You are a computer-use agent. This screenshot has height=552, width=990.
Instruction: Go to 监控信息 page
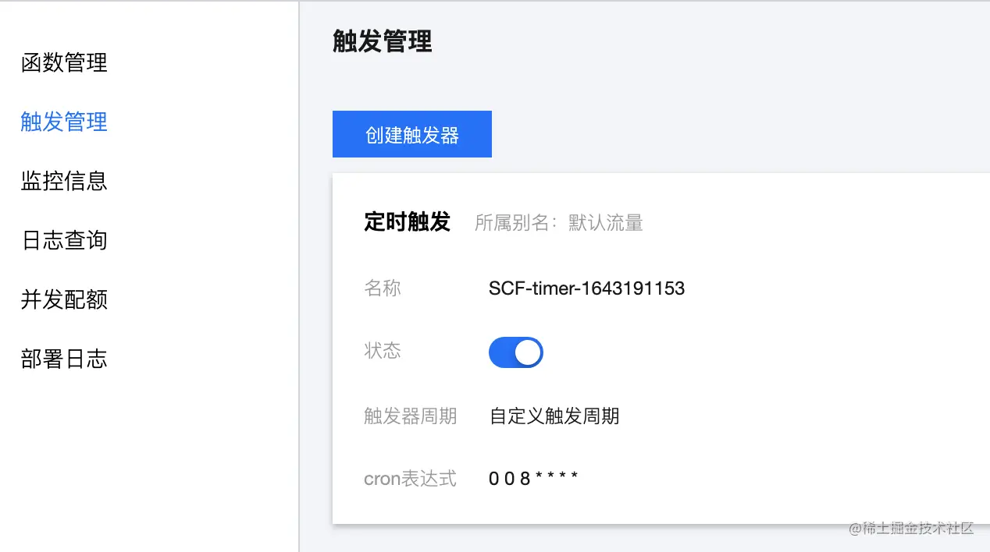pyautogui.click(x=64, y=181)
